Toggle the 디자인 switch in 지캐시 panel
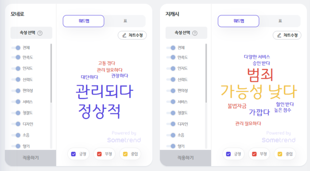 171,124
